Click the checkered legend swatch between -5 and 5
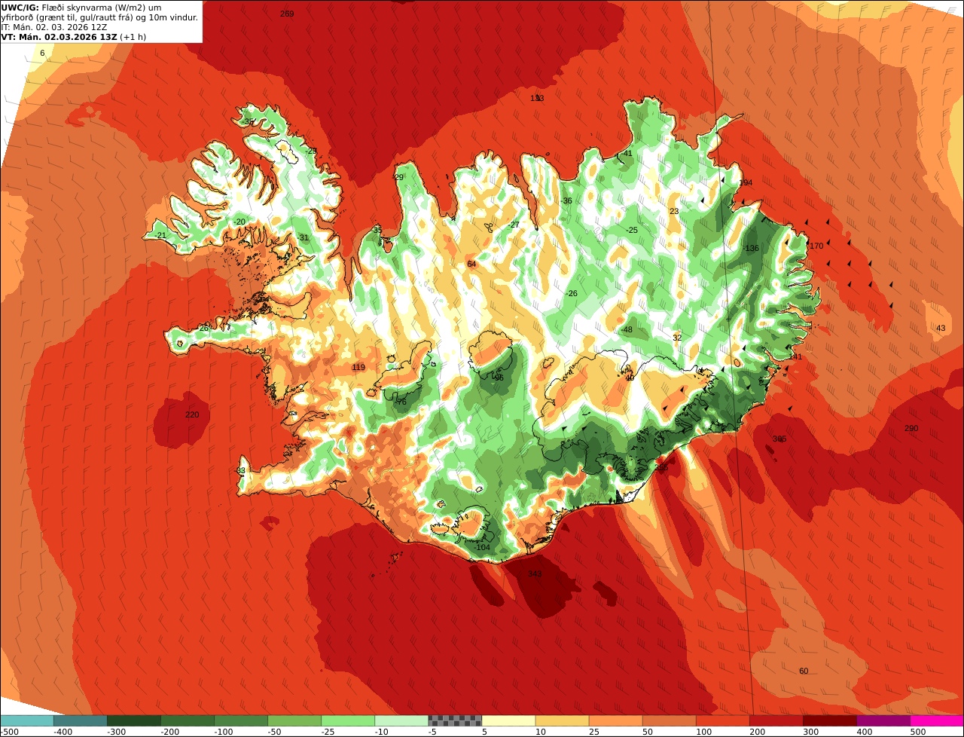964x737 pixels. tap(455, 720)
